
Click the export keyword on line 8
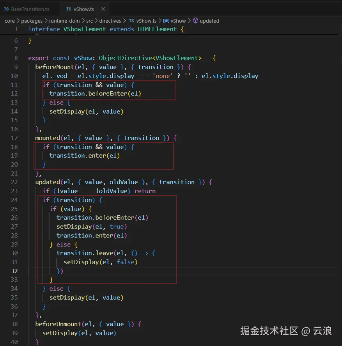(39, 58)
